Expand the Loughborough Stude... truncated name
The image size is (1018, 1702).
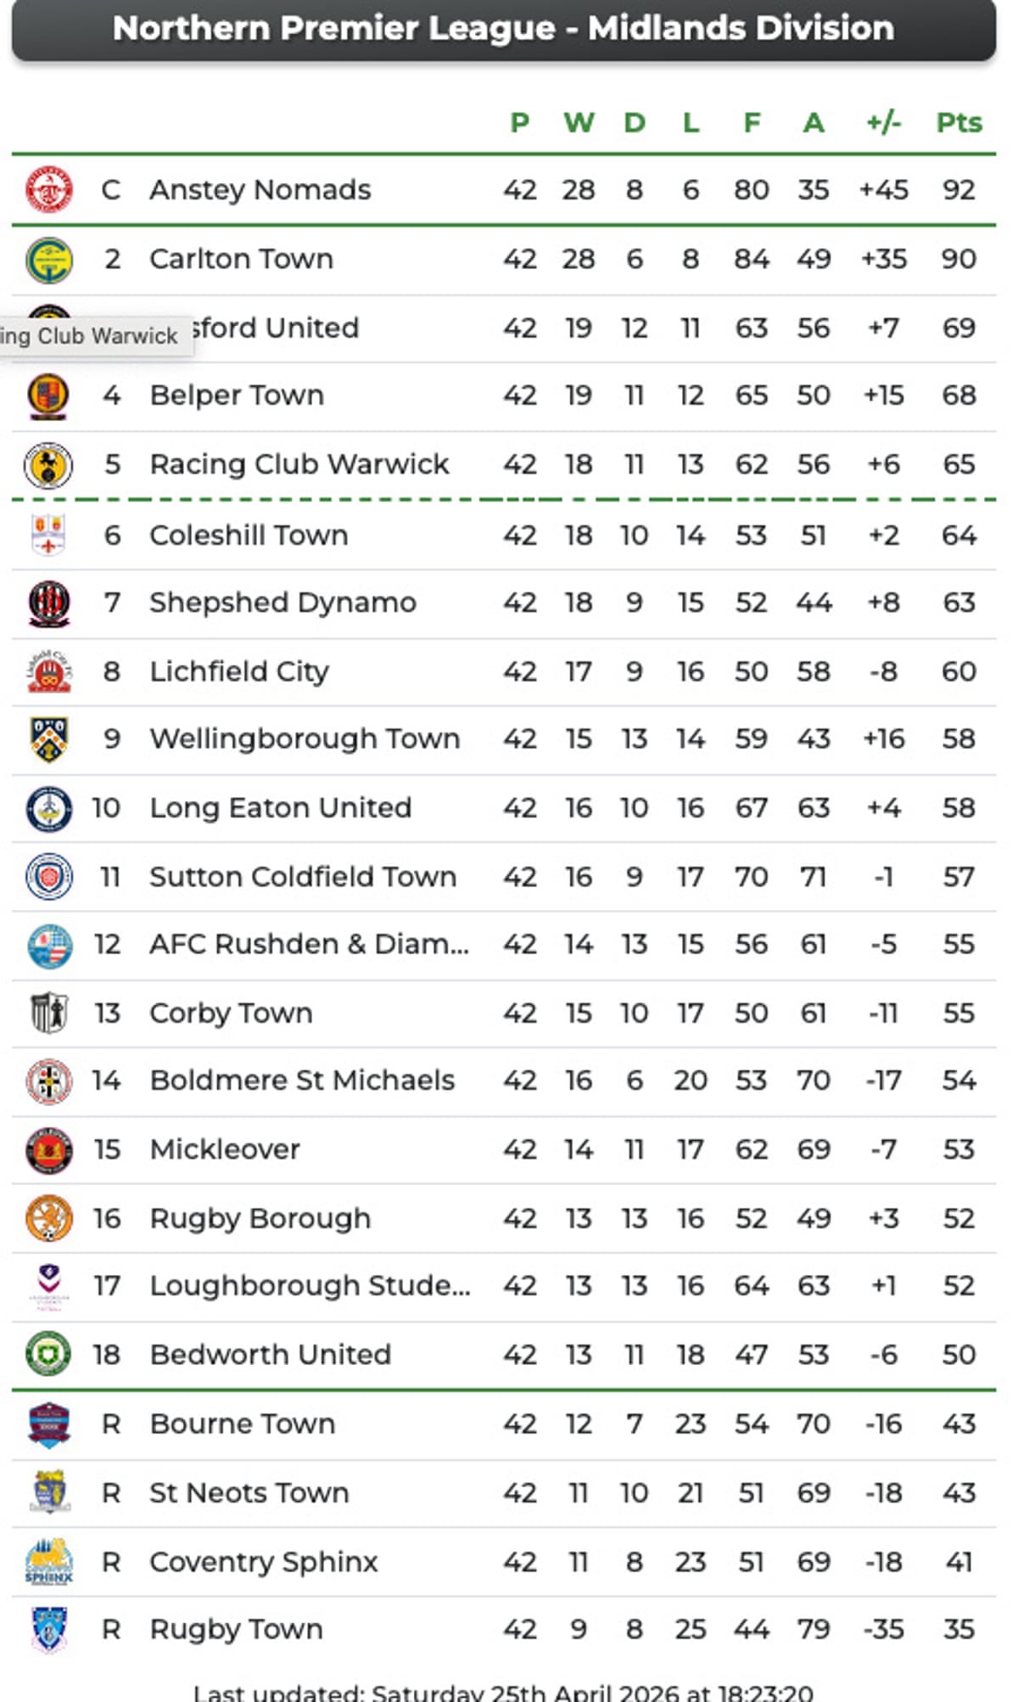click(x=310, y=1286)
